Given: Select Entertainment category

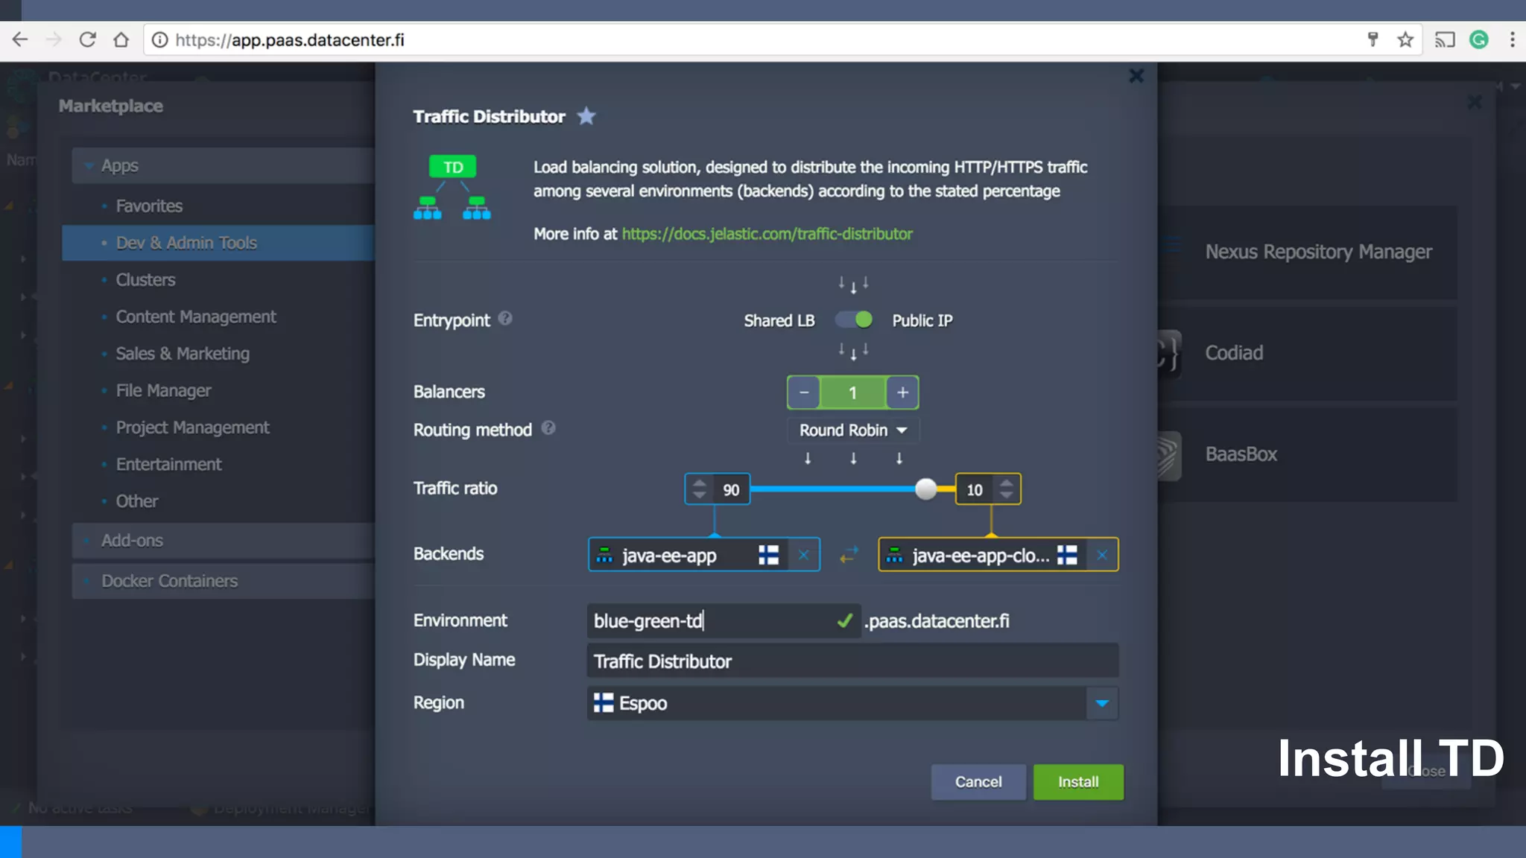Looking at the screenshot, I should tap(168, 464).
